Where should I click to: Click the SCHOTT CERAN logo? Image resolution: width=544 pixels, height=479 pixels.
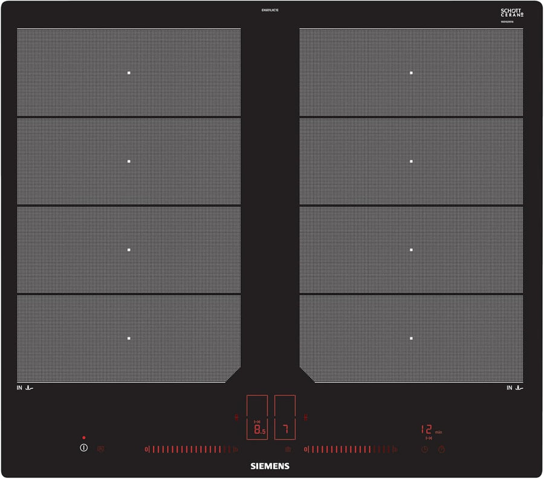tap(511, 13)
